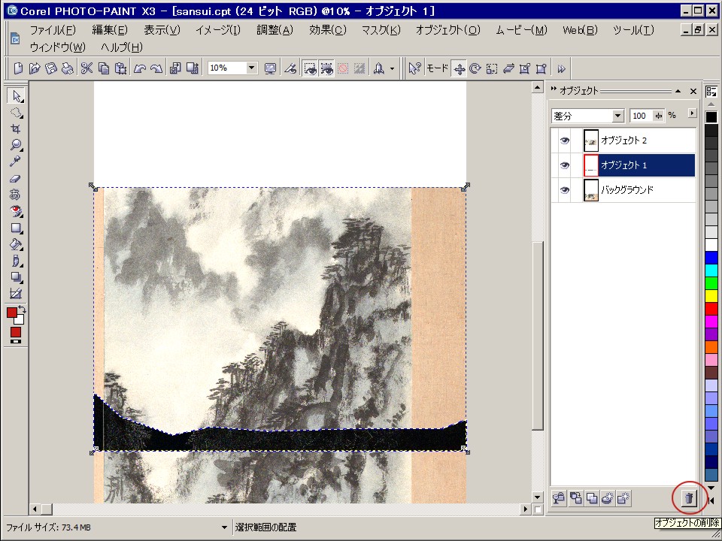
Task: Click the Undo arrow icon
Action: (140, 68)
